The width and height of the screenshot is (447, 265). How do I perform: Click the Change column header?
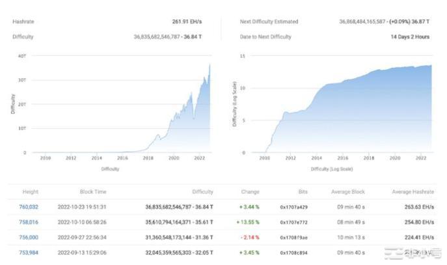(250, 192)
